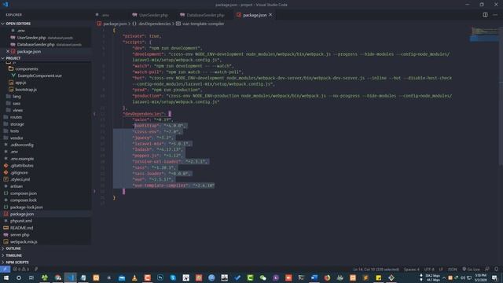The width and height of the screenshot is (503, 283).
Task: Expand the lang folder
Action: tap(17, 96)
